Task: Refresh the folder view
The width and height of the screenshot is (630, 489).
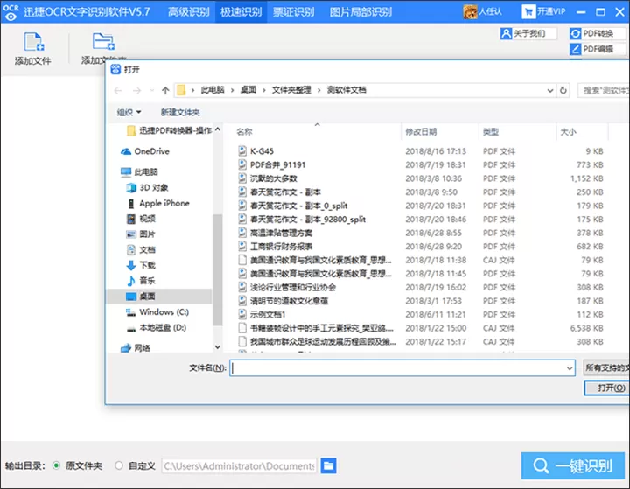Action: [x=563, y=90]
